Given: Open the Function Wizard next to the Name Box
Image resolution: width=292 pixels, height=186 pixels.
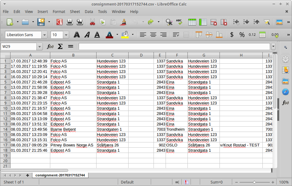Looking at the screenshot, I should (50, 46).
